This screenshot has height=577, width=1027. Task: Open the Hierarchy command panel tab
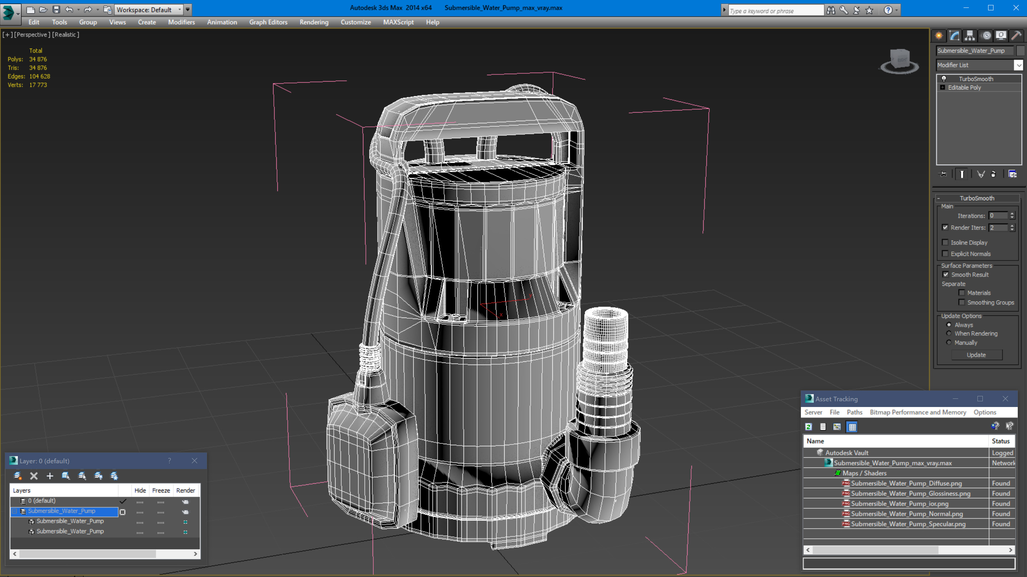click(x=970, y=36)
